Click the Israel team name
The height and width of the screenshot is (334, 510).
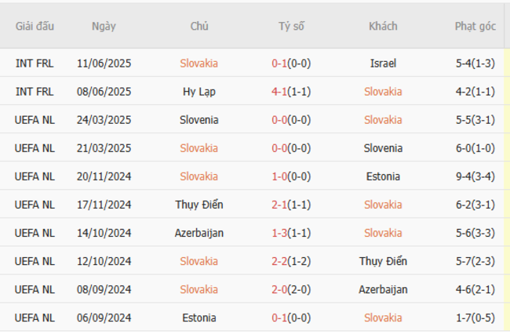tap(383, 64)
